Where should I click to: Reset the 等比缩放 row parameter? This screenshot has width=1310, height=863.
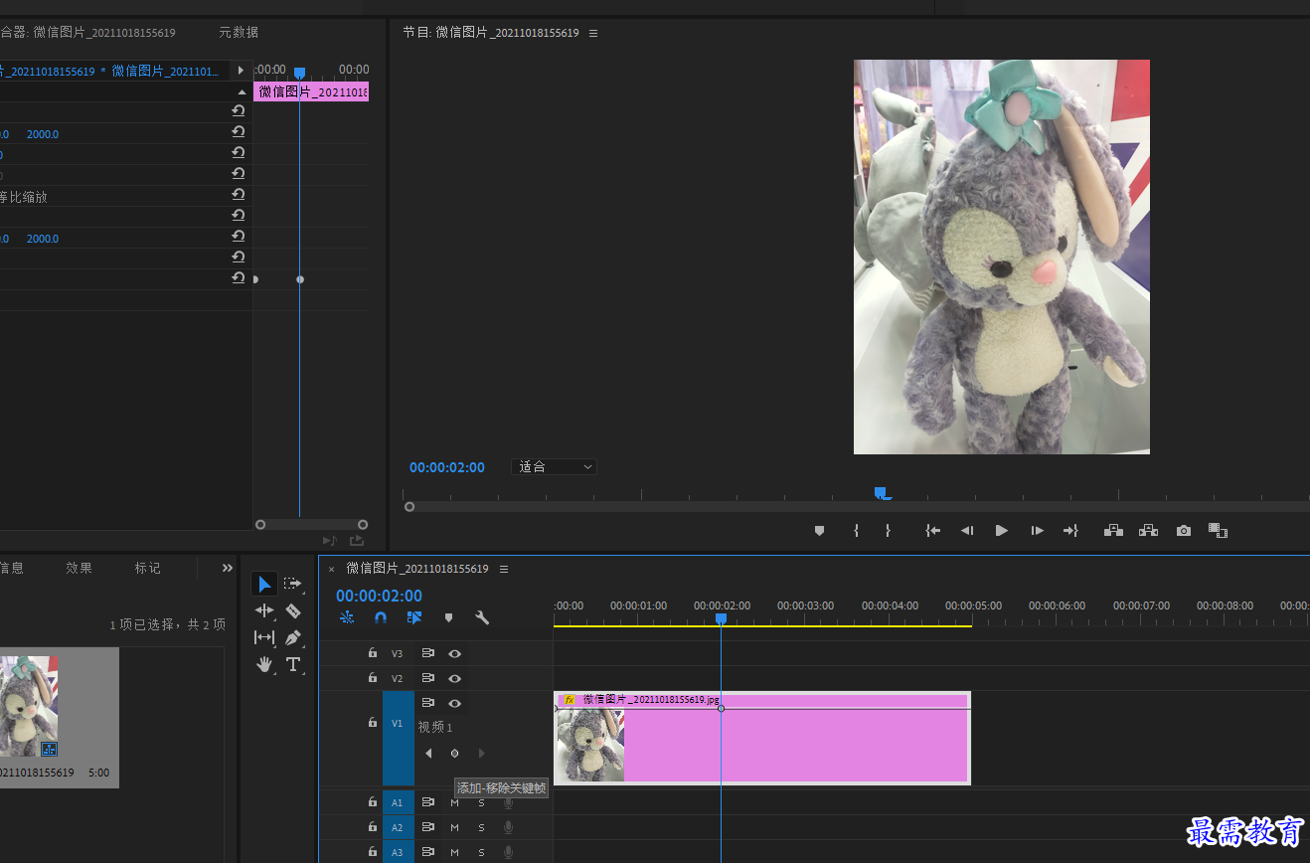(239, 196)
